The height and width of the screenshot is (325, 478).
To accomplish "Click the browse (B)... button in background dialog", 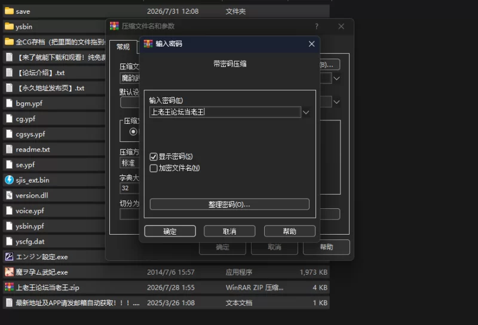I will point(330,65).
